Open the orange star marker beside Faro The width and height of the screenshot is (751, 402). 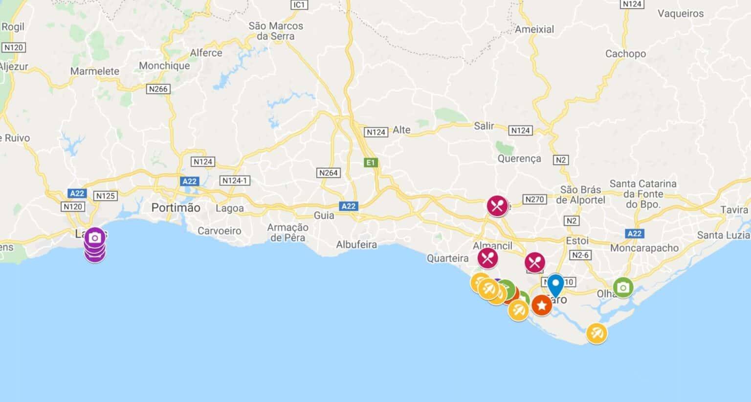tap(542, 306)
